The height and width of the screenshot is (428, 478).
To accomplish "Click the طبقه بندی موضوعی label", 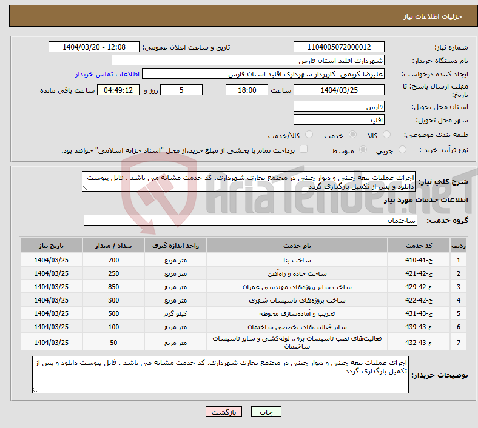I will point(436,135).
